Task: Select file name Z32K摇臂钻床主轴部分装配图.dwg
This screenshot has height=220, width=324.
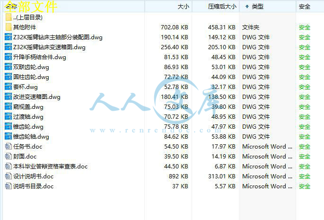Action: 58,37
